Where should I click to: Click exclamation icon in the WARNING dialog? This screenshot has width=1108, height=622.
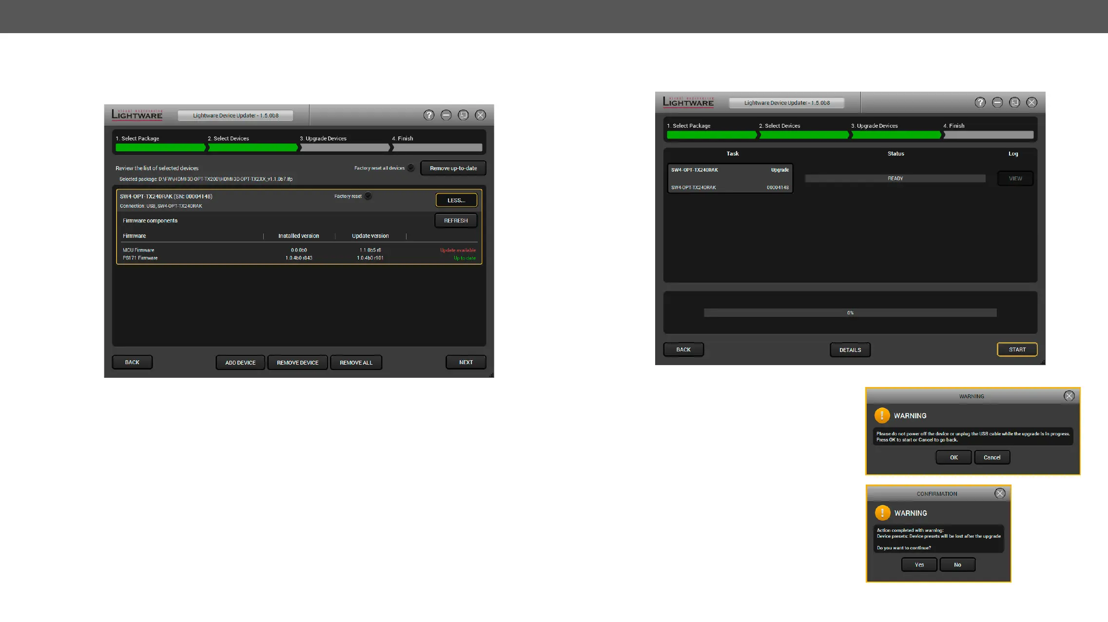(882, 415)
